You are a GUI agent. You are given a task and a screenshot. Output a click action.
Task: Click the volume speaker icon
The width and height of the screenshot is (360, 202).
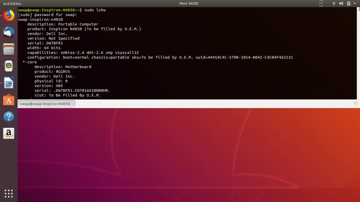341,3
